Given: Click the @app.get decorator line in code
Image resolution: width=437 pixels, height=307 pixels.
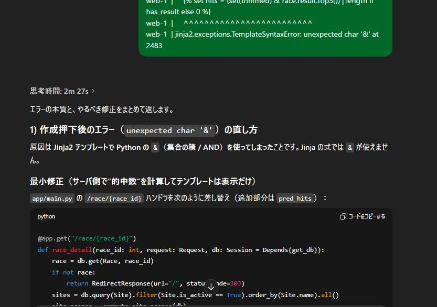Looking at the screenshot, I should point(87,238).
